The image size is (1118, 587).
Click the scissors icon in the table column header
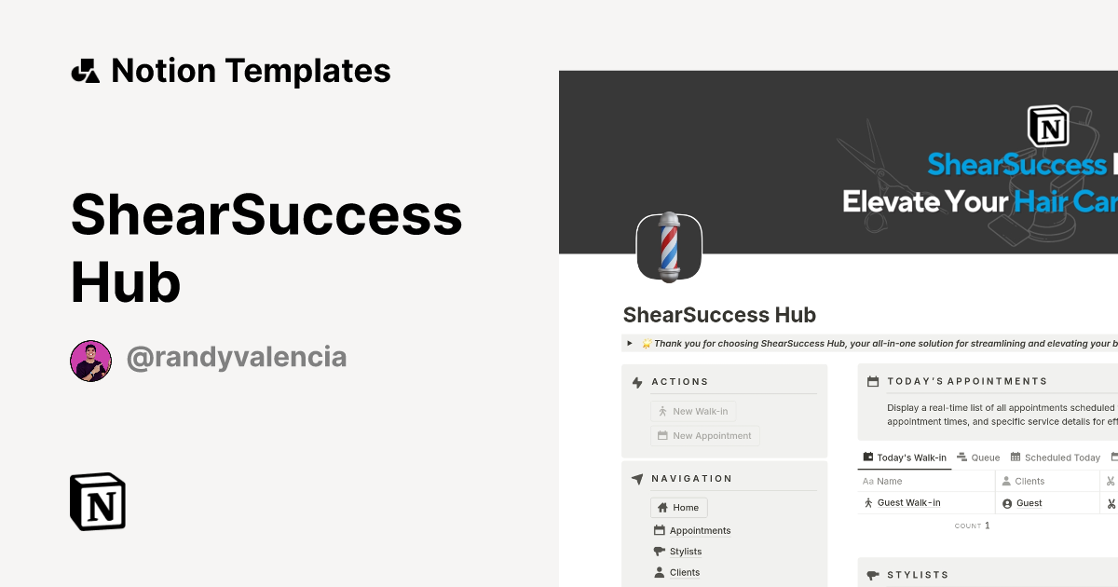[1112, 481]
